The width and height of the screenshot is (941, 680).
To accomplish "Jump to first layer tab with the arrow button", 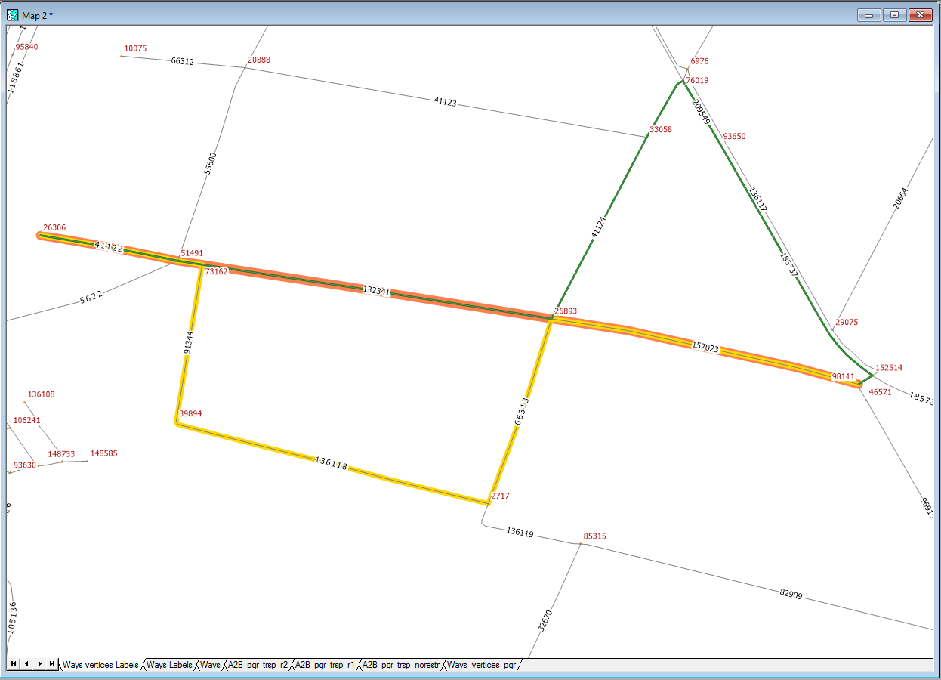I will (x=14, y=663).
